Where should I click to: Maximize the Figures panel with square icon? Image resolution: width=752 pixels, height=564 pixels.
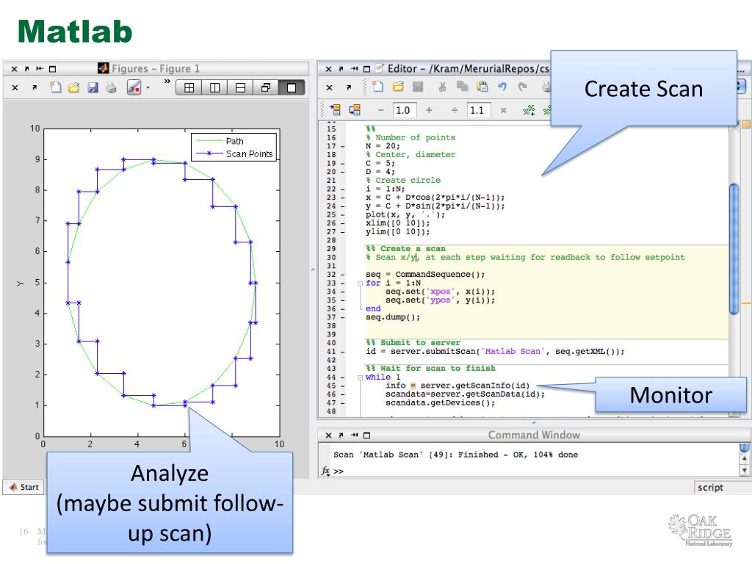pos(53,69)
